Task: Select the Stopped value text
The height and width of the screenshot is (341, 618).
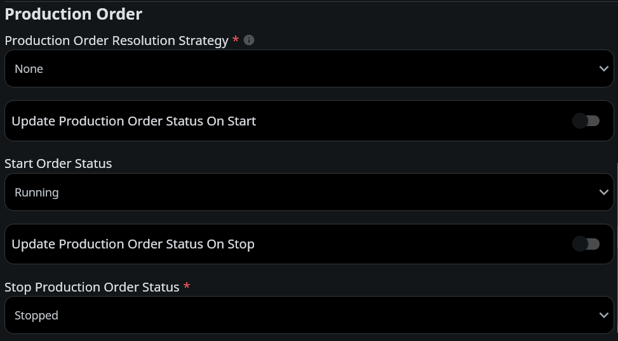Action: coord(37,316)
